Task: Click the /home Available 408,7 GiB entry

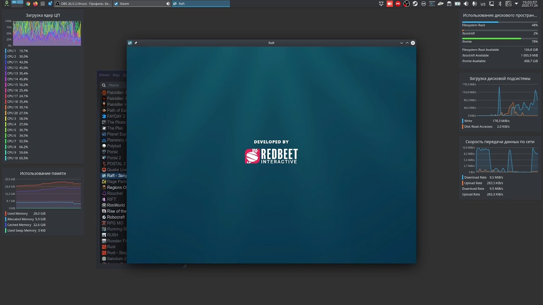Action: click(x=500, y=61)
